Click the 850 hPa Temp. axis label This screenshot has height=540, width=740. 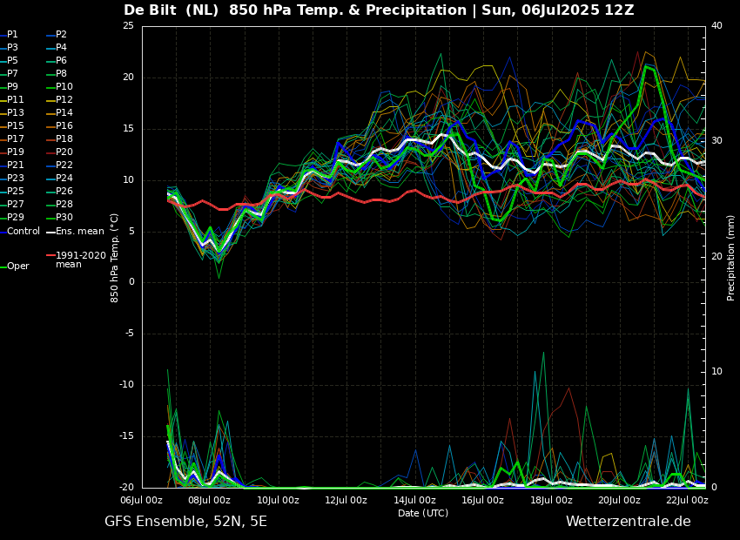[114, 258]
